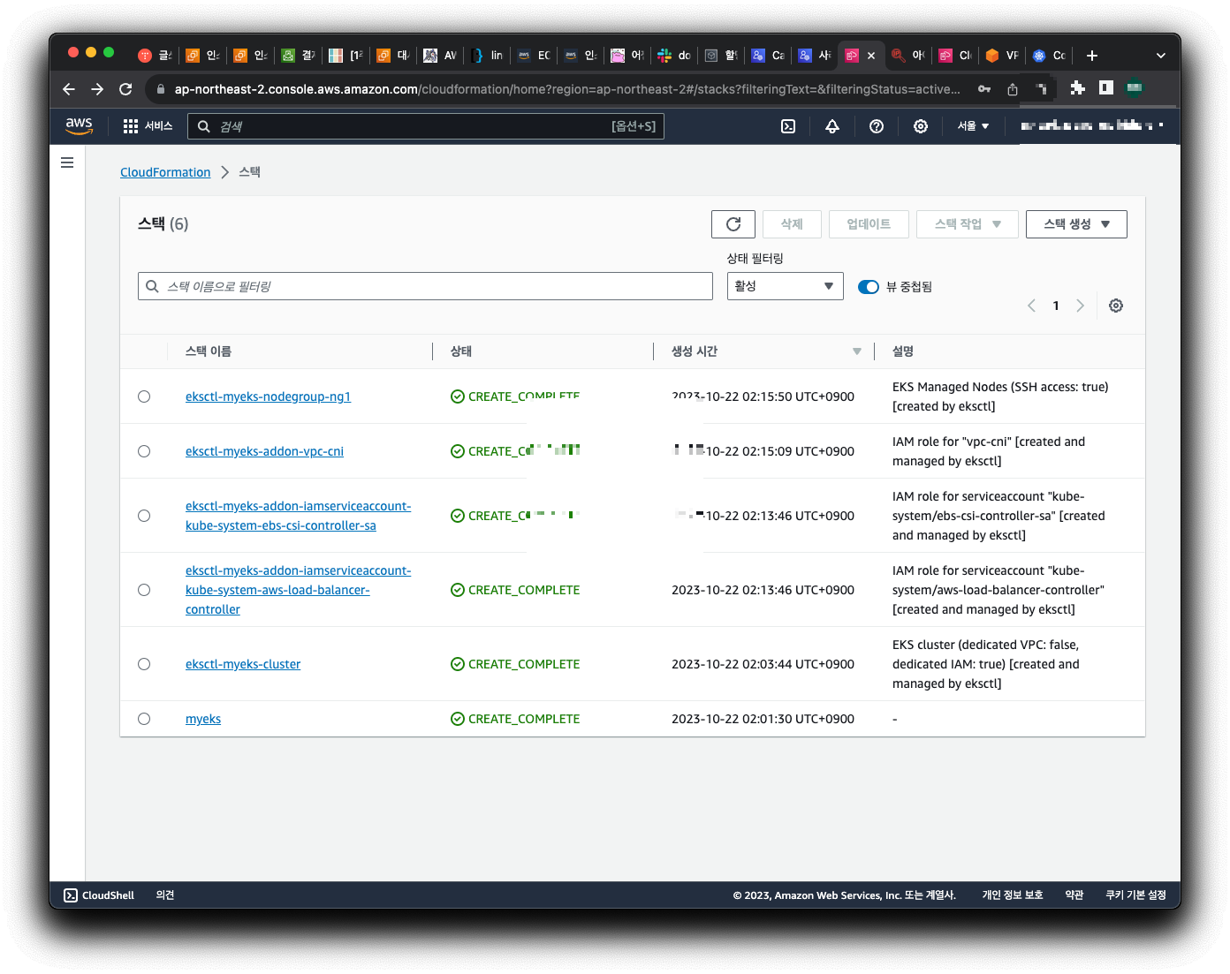Open the 서울 region selector
Viewport: 1230px width, 974px height.
(973, 126)
